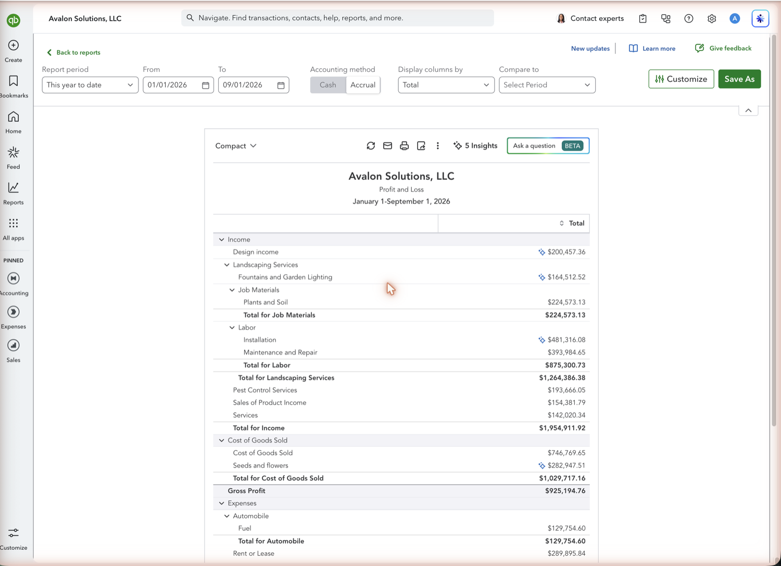Export the report
Screen dimensions: 781x566
pos(421,146)
